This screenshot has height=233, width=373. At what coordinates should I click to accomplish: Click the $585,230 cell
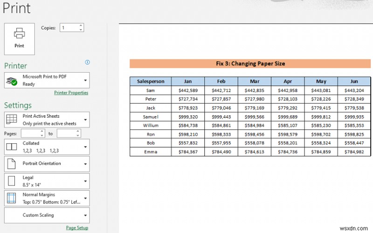pyautogui.click(x=321, y=125)
